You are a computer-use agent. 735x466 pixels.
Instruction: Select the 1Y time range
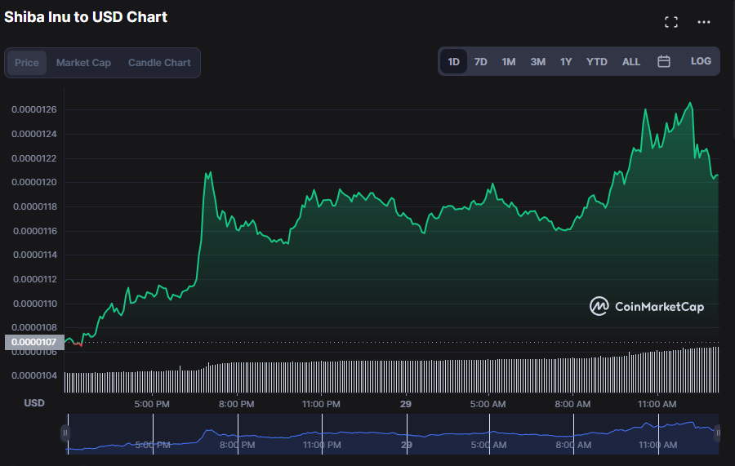[x=566, y=61]
